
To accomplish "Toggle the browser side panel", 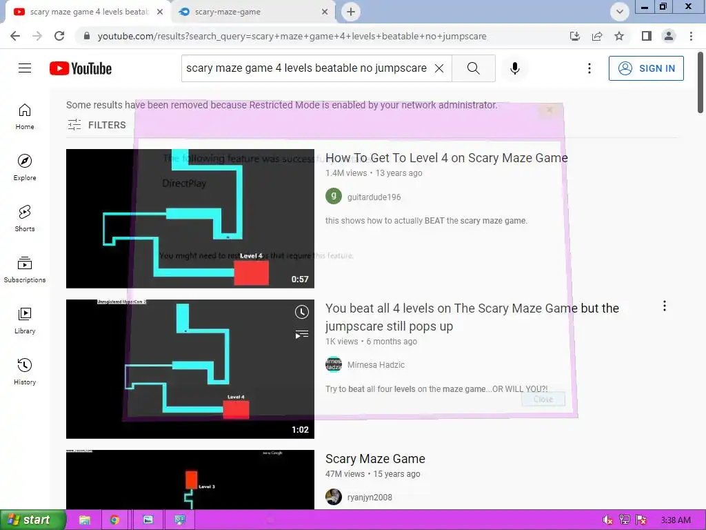I will point(647,36).
